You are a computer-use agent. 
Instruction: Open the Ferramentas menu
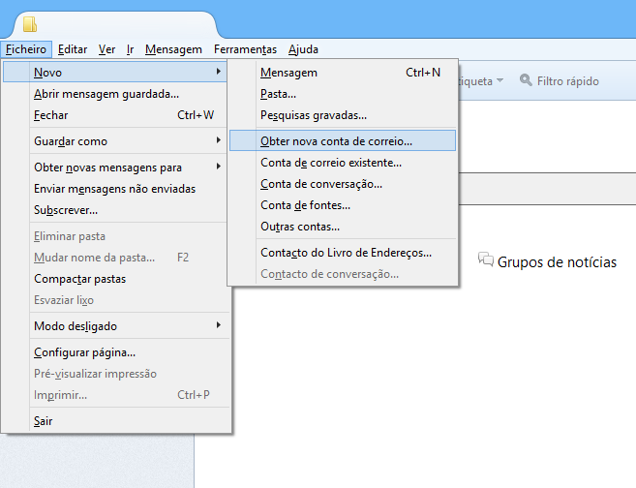click(245, 49)
